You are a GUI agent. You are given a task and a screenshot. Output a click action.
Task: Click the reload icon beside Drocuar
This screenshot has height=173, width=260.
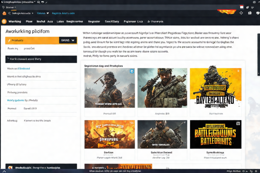click(3, 7)
